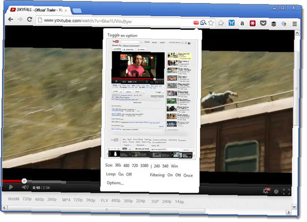The height and width of the screenshot is (222, 307).
Task: Click horizontal scrollbar left arrow
Action: coord(5,208)
